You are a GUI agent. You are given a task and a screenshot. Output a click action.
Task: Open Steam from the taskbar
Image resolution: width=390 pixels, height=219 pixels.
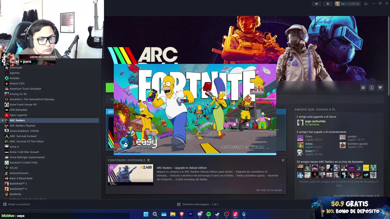click(x=217, y=214)
